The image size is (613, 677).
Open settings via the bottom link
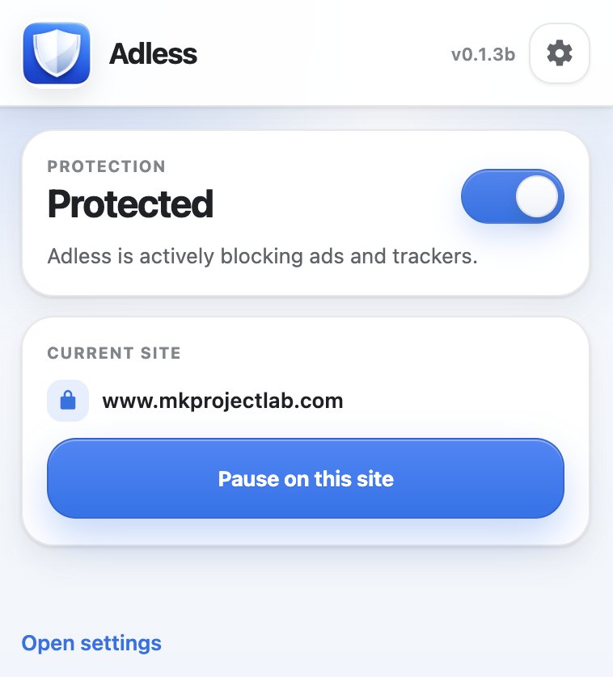[91, 643]
